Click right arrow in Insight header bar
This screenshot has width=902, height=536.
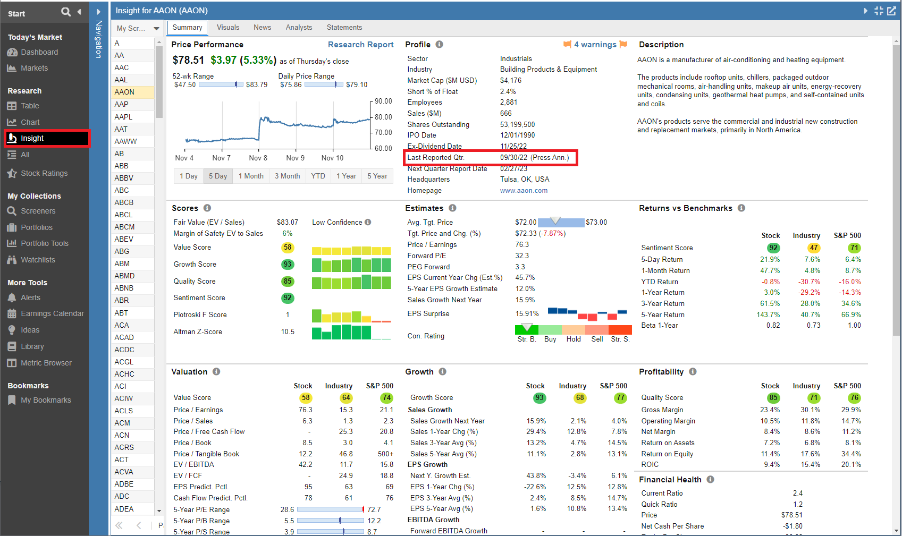coord(865,11)
